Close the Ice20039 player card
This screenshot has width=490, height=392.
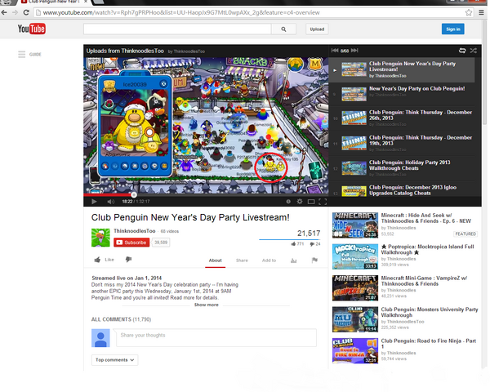click(x=163, y=84)
